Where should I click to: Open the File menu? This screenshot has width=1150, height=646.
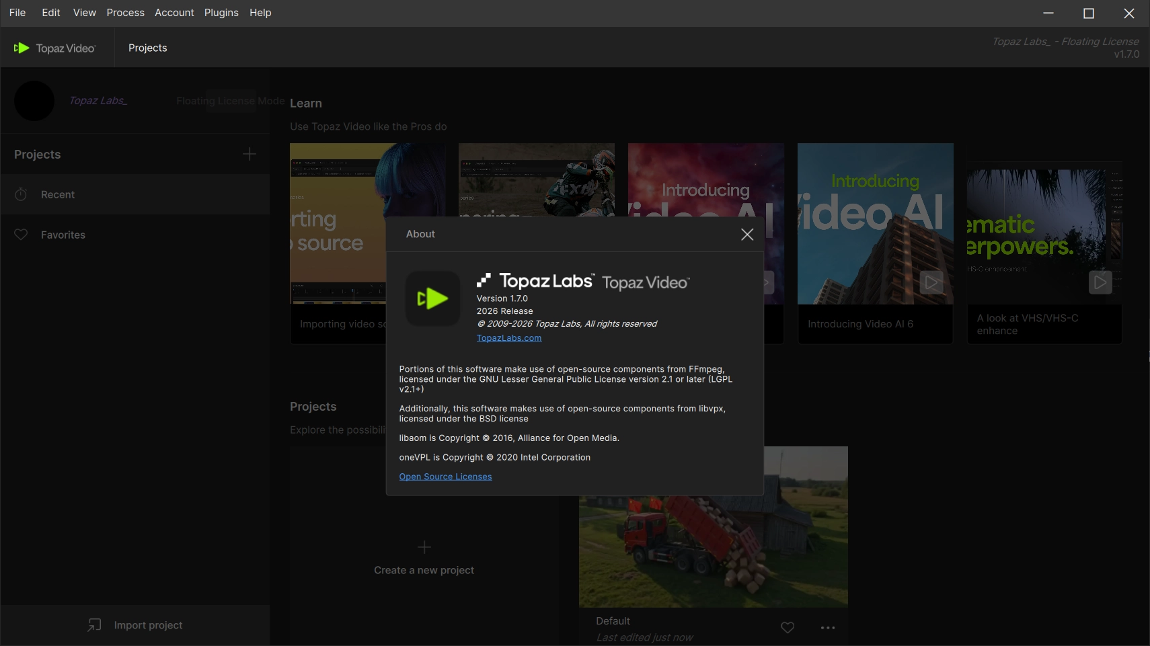coord(17,13)
